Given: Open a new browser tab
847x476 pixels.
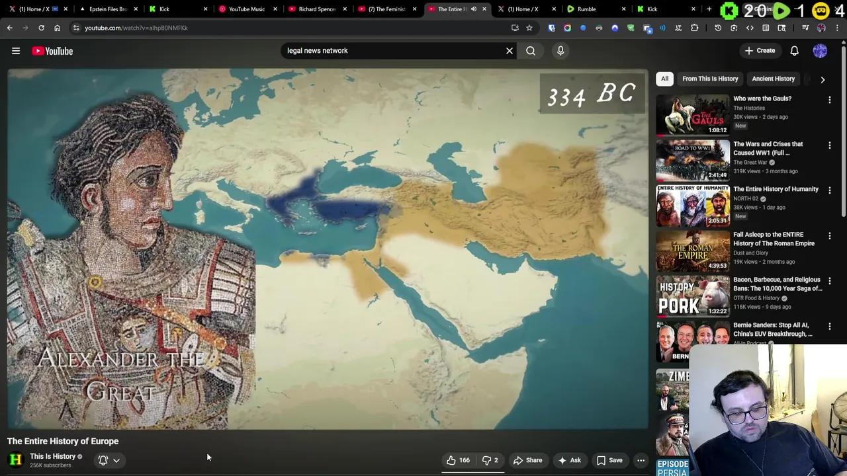Looking at the screenshot, I should pyautogui.click(x=709, y=9).
